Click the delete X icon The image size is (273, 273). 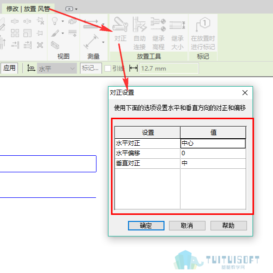click(x=40, y=45)
